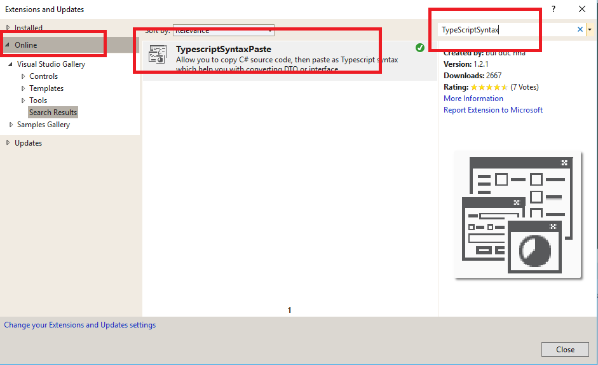
Task: Click the five-star rating
Action: [489, 87]
